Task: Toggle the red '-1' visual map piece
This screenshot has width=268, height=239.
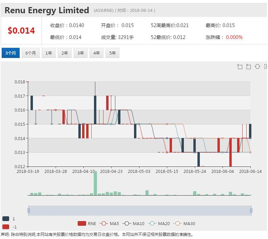Action: pyautogui.click(x=9, y=227)
